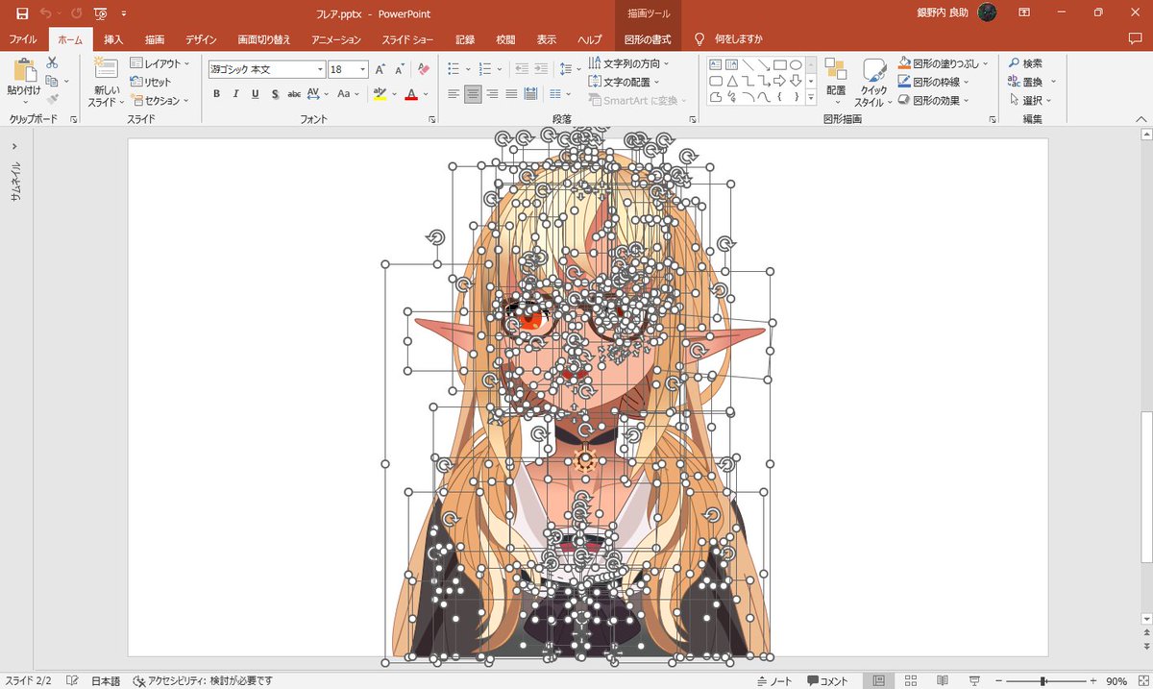This screenshot has width=1153, height=689.
Task: Click the yellow text highlight color button
Action: pos(380,94)
